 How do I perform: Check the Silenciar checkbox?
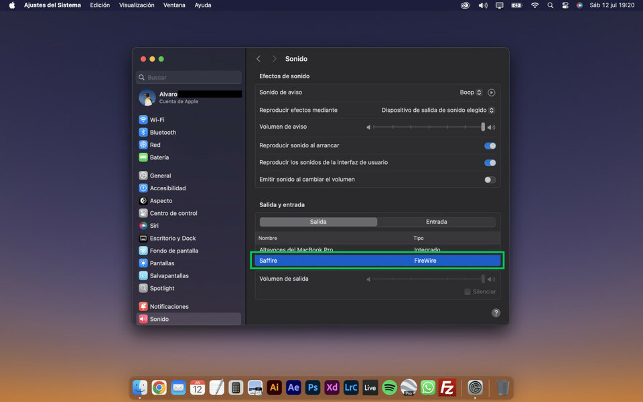click(468, 292)
